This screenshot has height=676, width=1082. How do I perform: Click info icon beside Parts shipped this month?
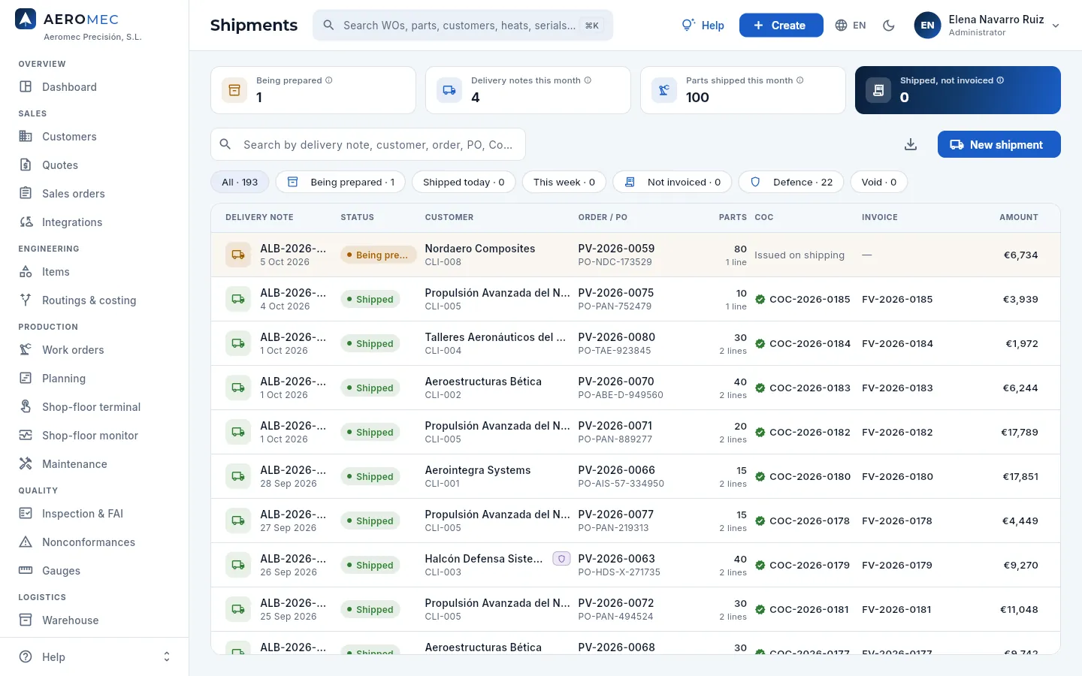[x=800, y=80]
